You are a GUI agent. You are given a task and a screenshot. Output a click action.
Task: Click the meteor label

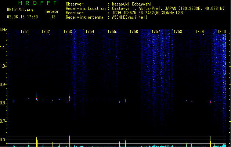[52, 11]
